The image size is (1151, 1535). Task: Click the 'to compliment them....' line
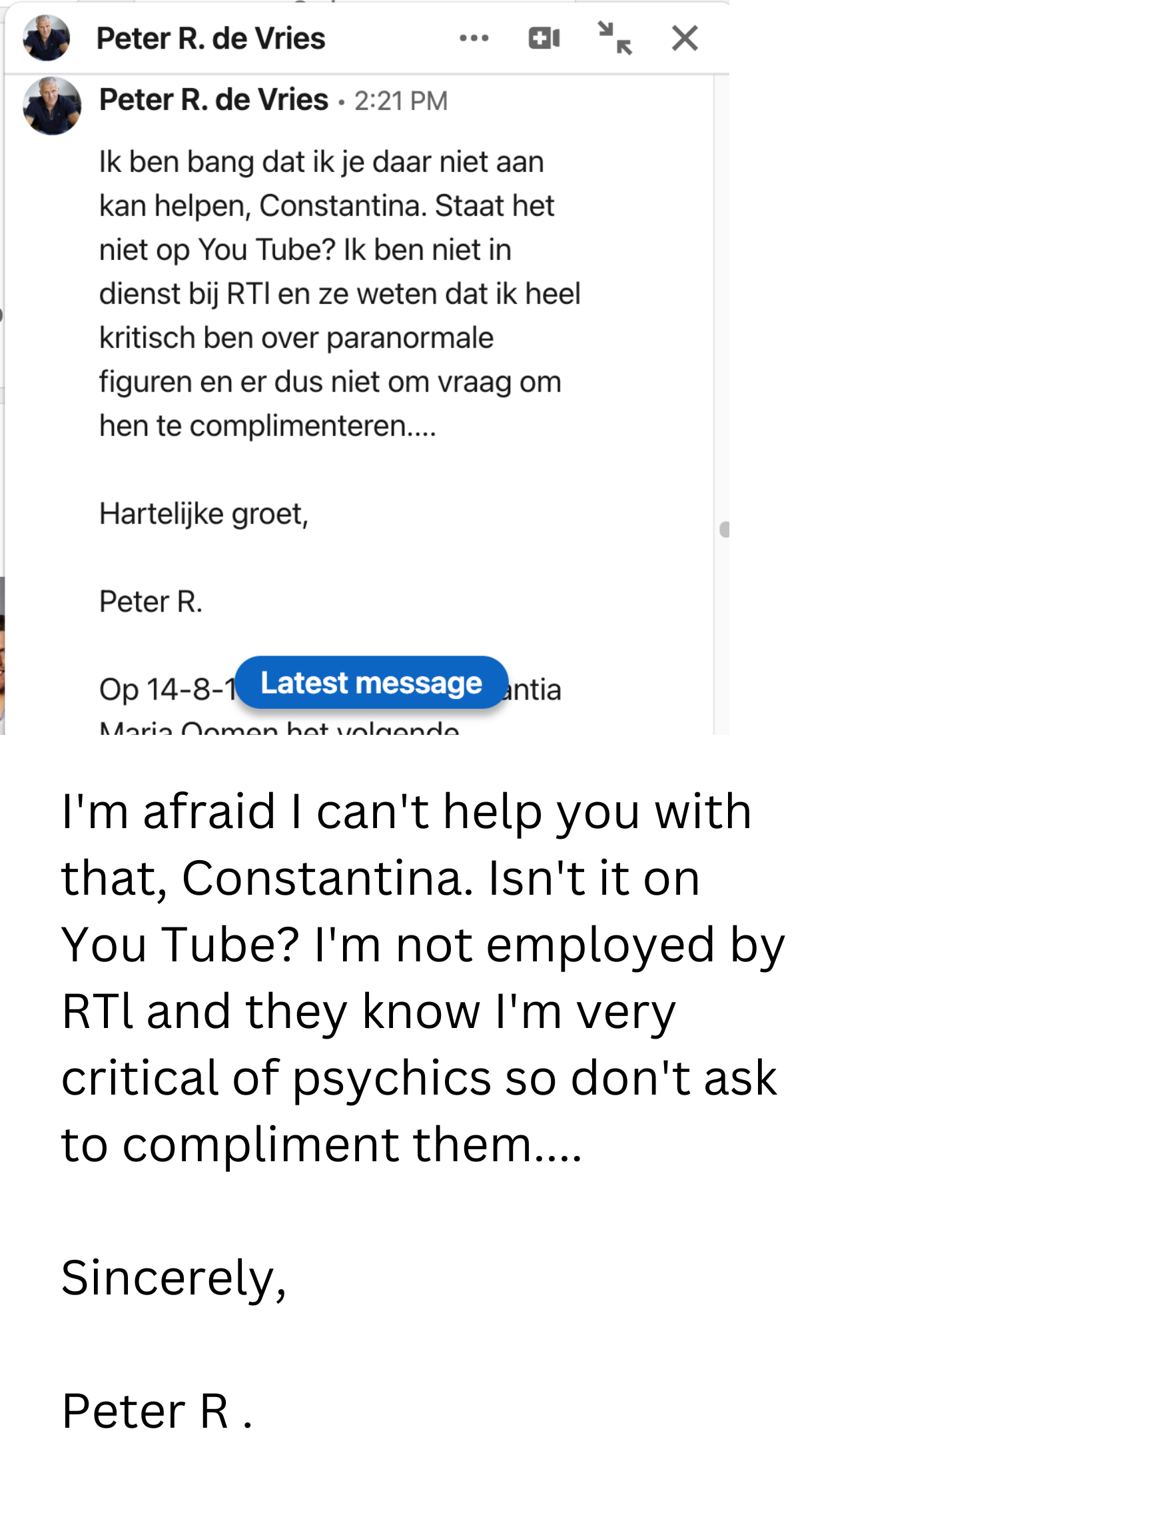point(321,1145)
